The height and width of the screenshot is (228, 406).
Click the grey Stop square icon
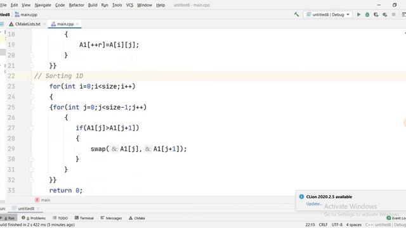pos(393,15)
